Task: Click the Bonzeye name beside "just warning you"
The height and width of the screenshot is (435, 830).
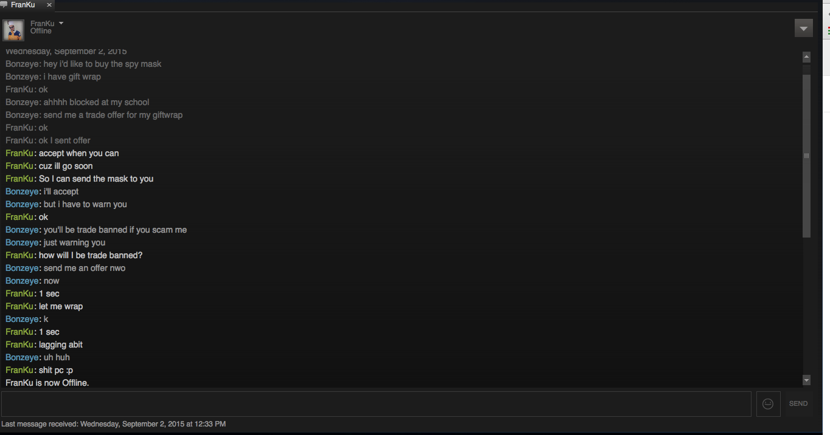Action: tap(23, 242)
